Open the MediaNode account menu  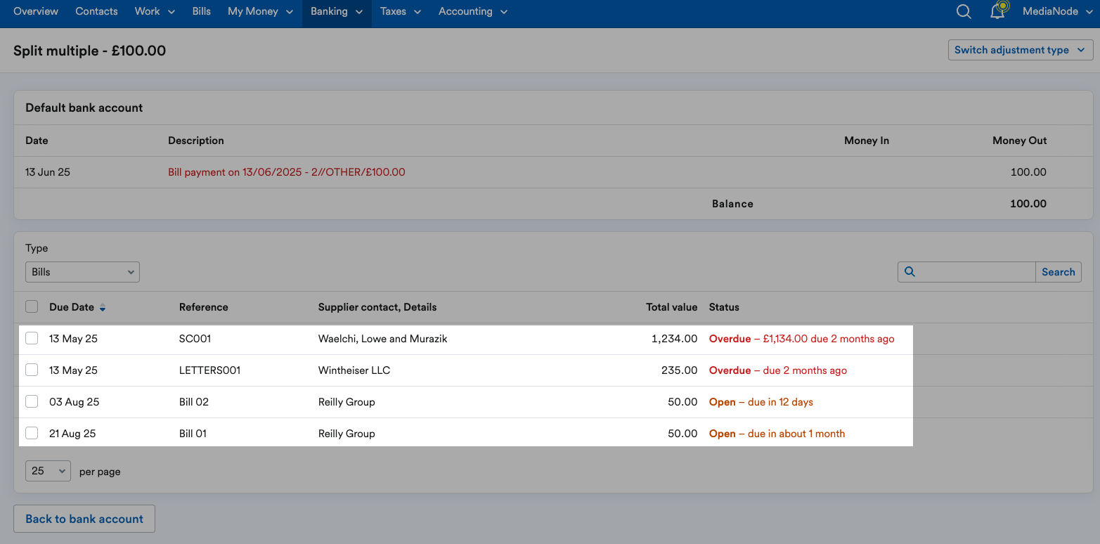[x=1056, y=11]
